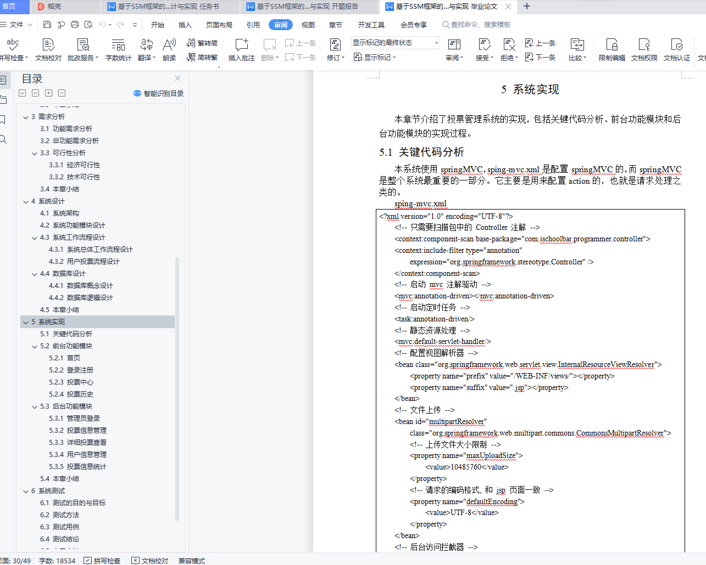Open the 文件 menu dropdown
Viewport: 706px width, 565px height.
tap(16, 25)
